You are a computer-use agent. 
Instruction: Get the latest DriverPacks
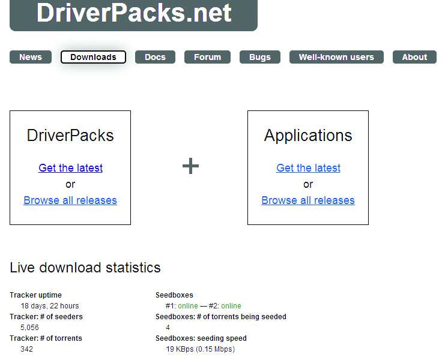click(x=70, y=168)
